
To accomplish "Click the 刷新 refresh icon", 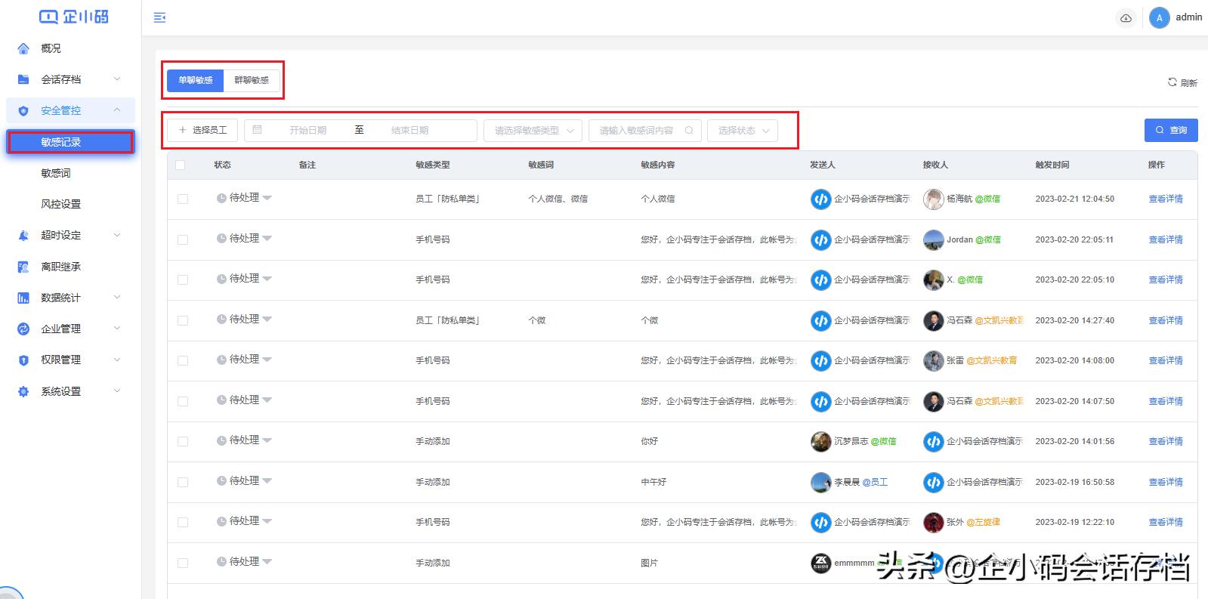I will click(x=1172, y=82).
